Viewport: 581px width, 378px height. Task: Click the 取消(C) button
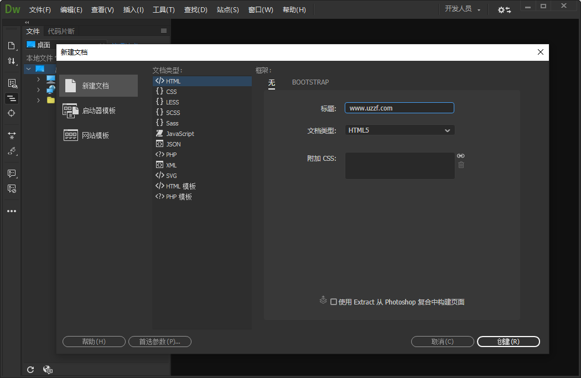tap(443, 342)
